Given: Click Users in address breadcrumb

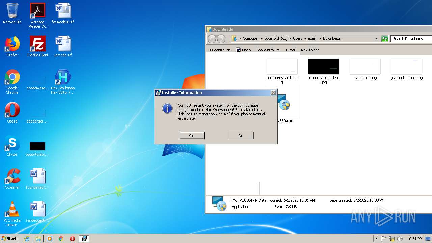Looking at the screenshot, I should click(x=297, y=38).
